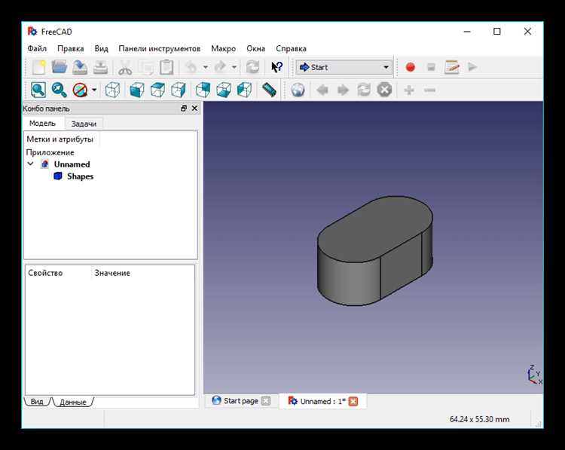This screenshot has height=450, width=565.
Task: Open the Вид menu
Action: tap(101, 49)
